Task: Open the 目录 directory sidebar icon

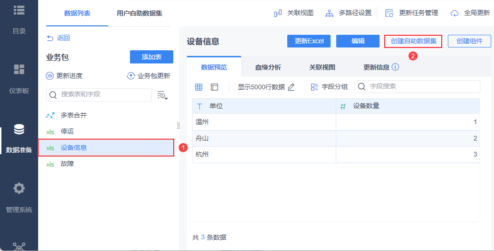Action: 19,10
